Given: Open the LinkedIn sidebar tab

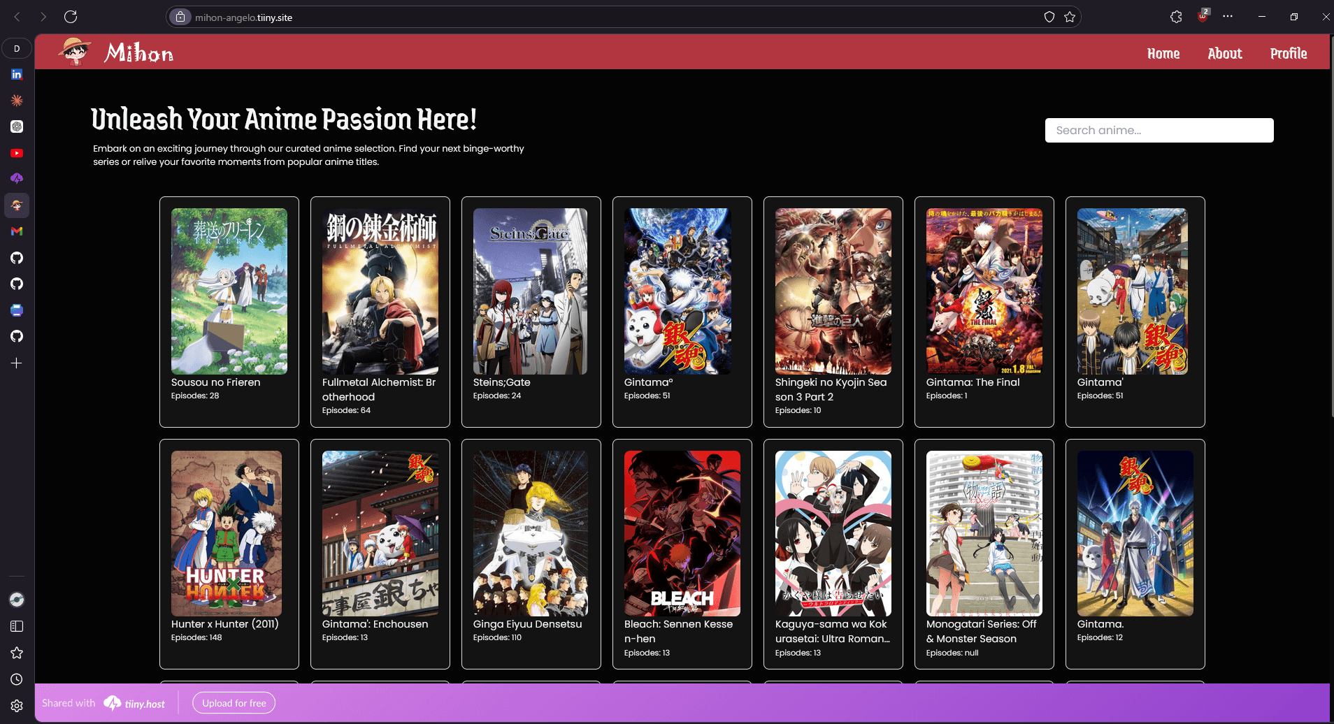Looking at the screenshot, I should point(17,75).
